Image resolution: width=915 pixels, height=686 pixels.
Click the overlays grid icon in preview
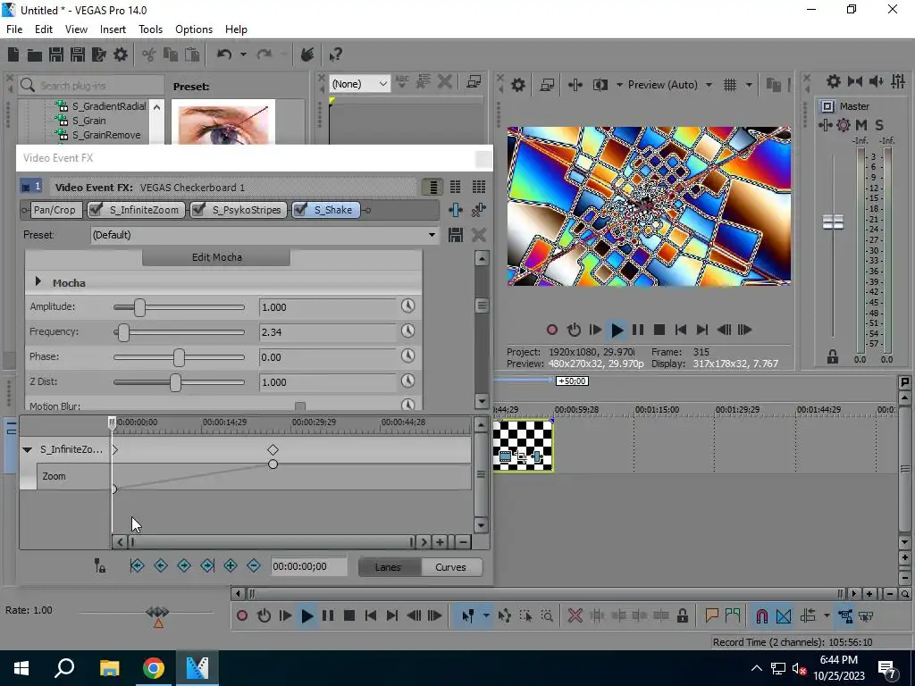729,85
